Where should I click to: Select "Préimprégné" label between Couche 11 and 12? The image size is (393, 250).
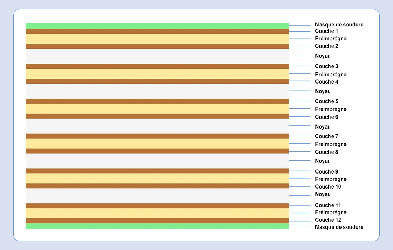click(x=330, y=212)
